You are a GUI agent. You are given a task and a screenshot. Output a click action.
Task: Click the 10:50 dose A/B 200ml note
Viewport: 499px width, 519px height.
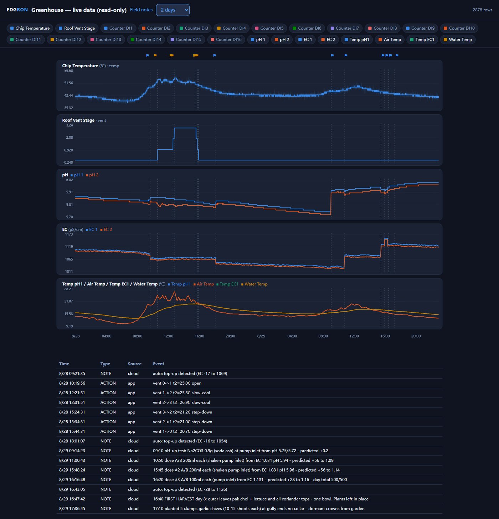tap(243, 460)
